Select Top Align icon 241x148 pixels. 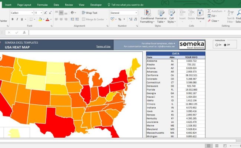(56, 13)
